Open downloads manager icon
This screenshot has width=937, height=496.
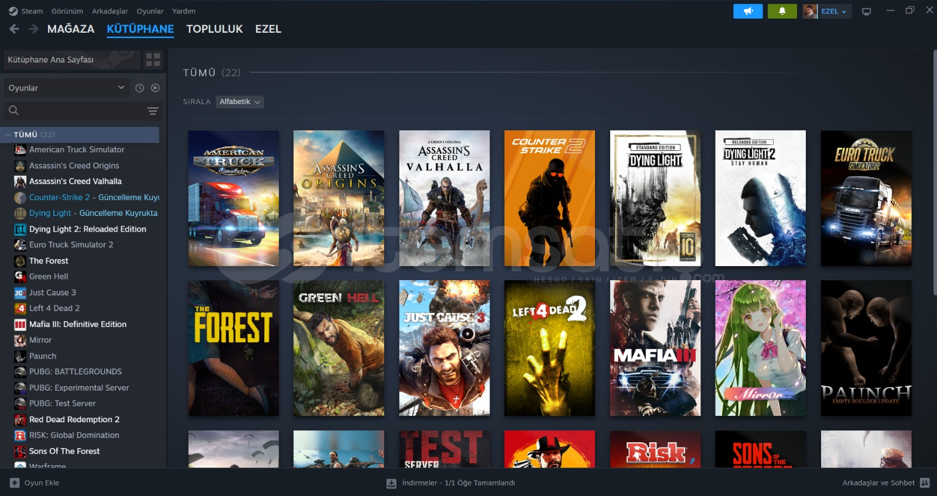[391, 483]
